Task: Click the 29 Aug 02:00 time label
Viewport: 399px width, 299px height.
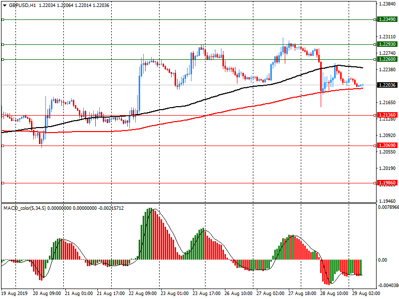Action: 366,294
